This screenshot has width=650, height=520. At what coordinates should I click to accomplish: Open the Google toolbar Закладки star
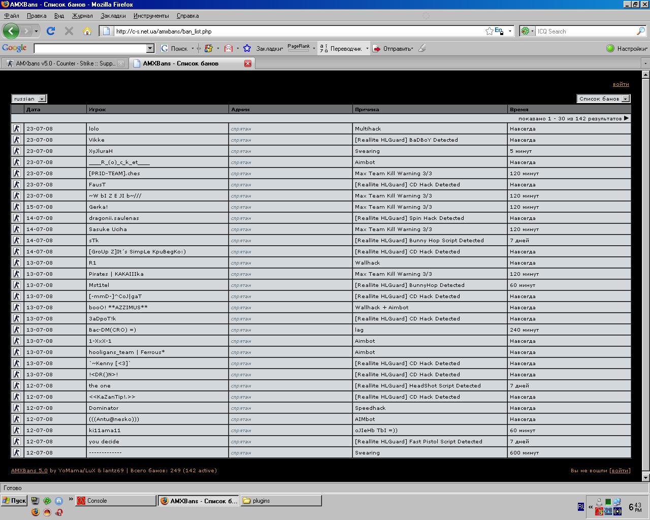pyautogui.click(x=247, y=48)
